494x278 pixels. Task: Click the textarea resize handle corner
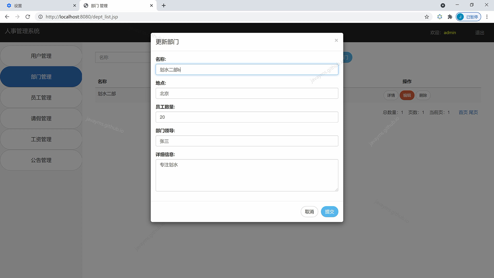[x=337, y=190]
